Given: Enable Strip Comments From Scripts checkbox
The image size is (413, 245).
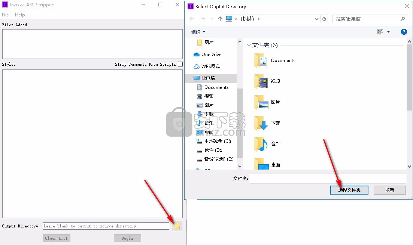Looking at the screenshot, I should (180, 64).
